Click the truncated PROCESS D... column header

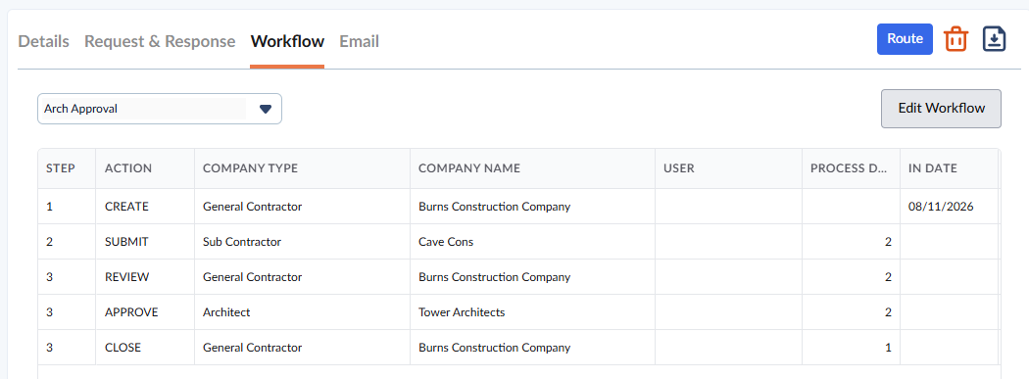click(x=852, y=168)
